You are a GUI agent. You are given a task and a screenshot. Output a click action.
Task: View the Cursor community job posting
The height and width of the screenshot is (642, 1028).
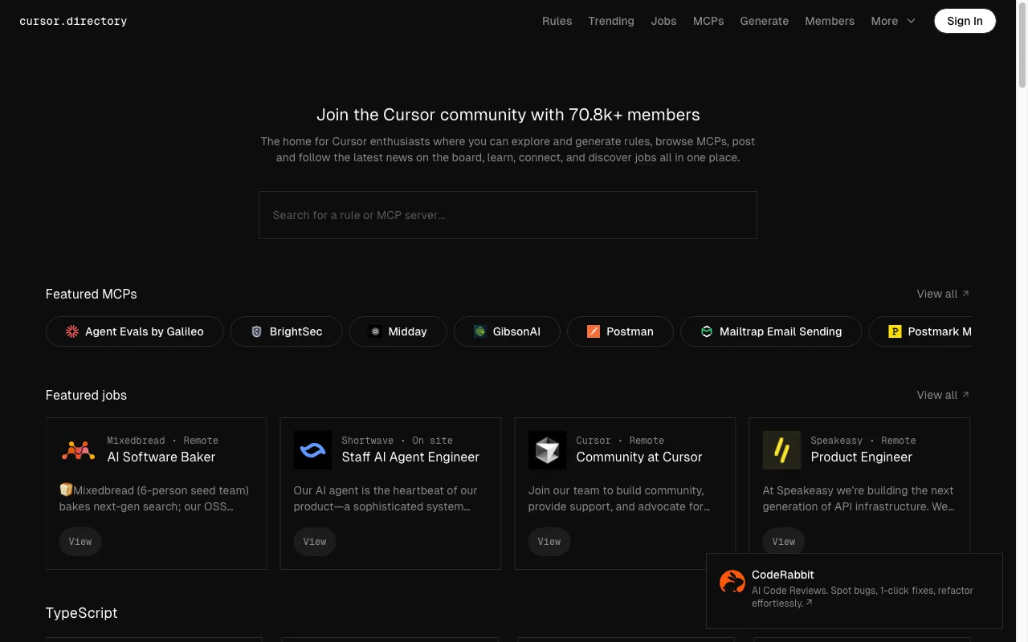click(x=549, y=542)
